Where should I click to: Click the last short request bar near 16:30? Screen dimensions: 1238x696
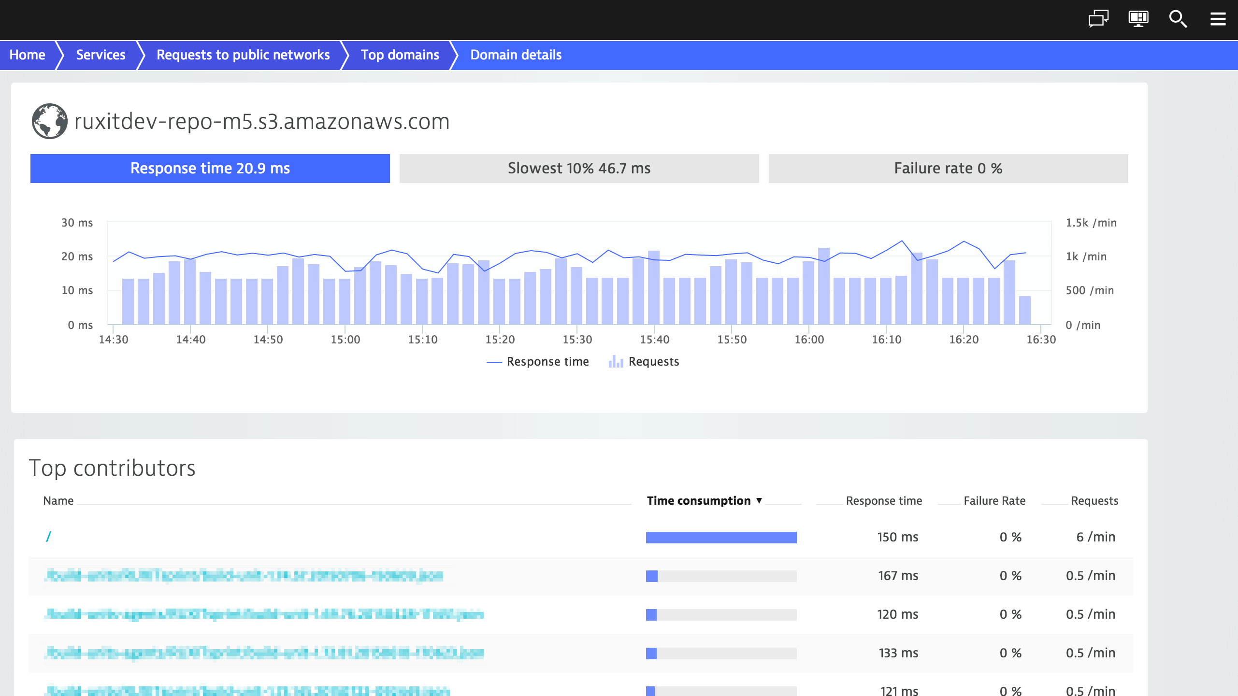pyautogui.click(x=1024, y=310)
